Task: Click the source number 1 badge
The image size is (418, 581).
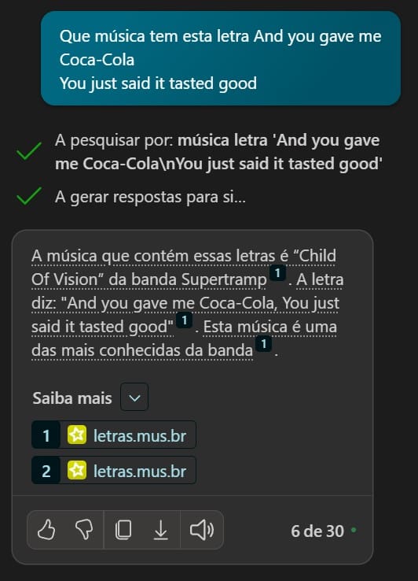Action: pos(46,435)
